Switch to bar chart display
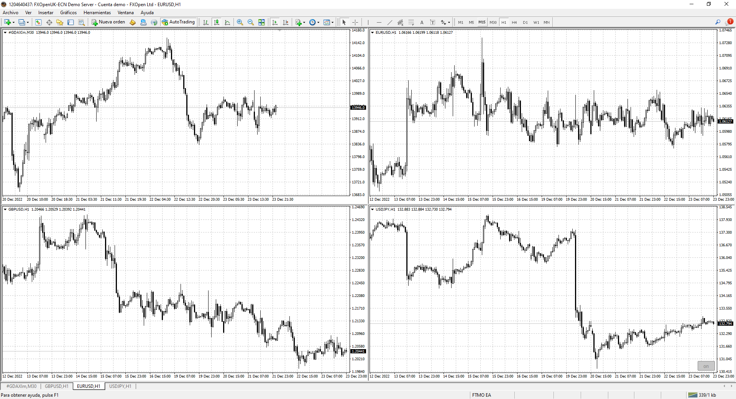The width and height of the screenshot is (736, 399). point(206,22)
